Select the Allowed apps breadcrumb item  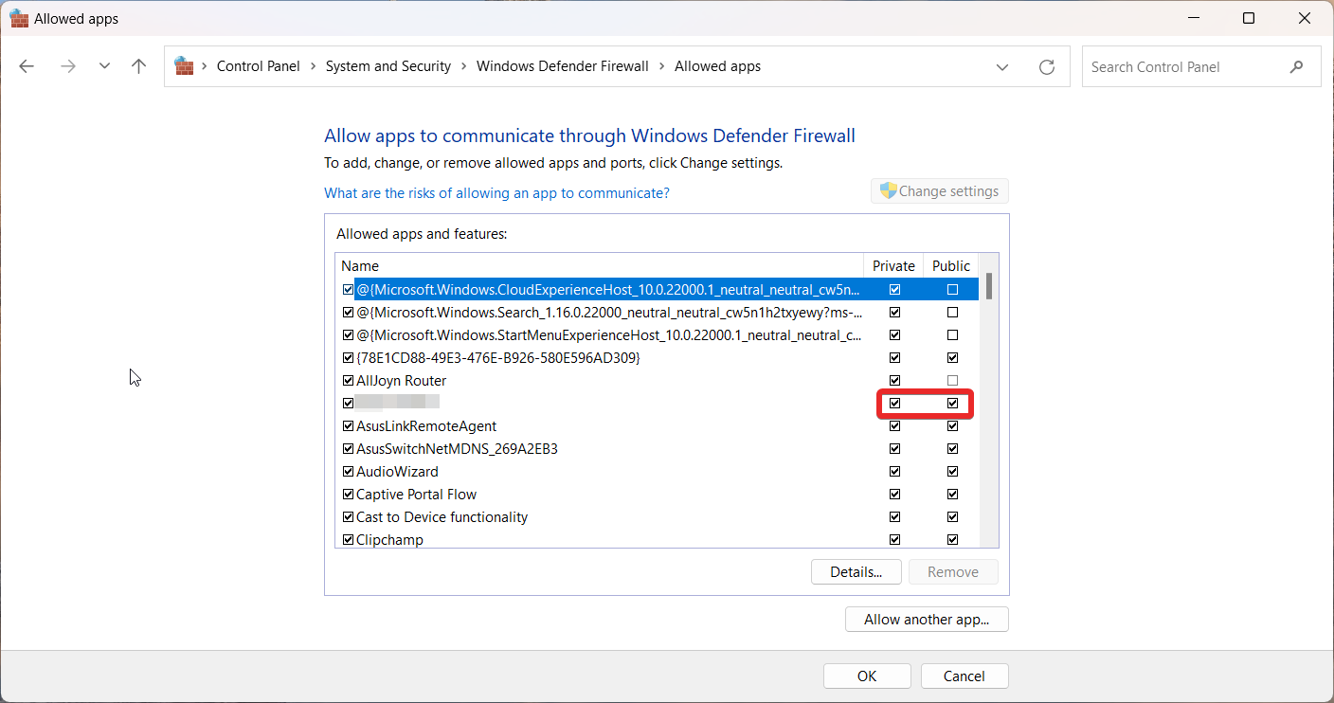pyautogui.click(x=717, y=66)
